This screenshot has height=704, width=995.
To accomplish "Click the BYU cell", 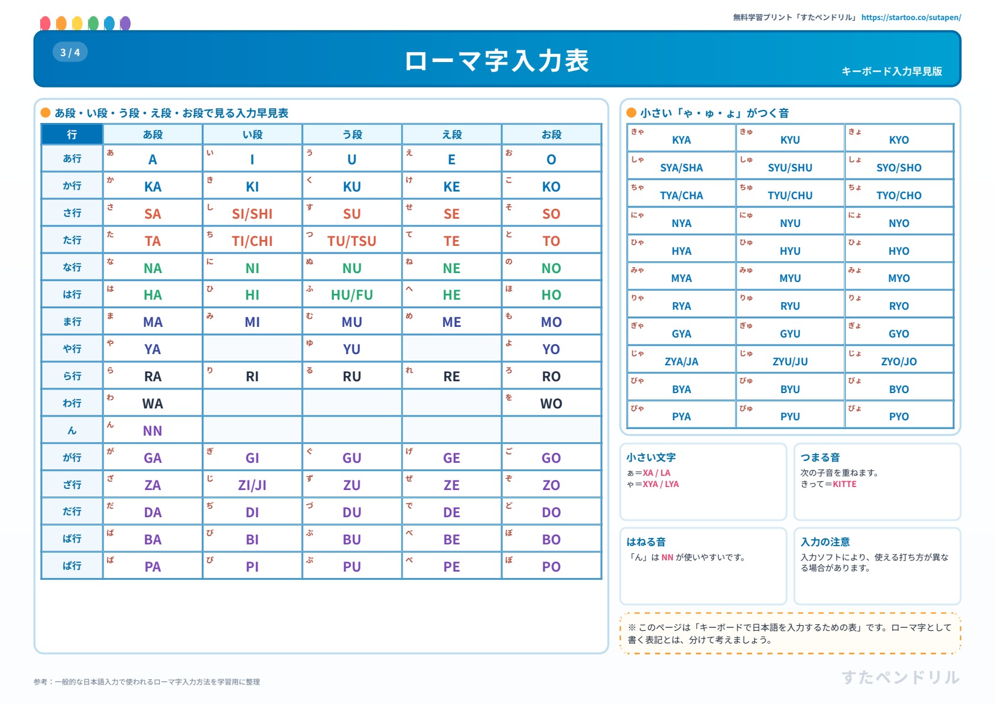I will pos(790,387).
